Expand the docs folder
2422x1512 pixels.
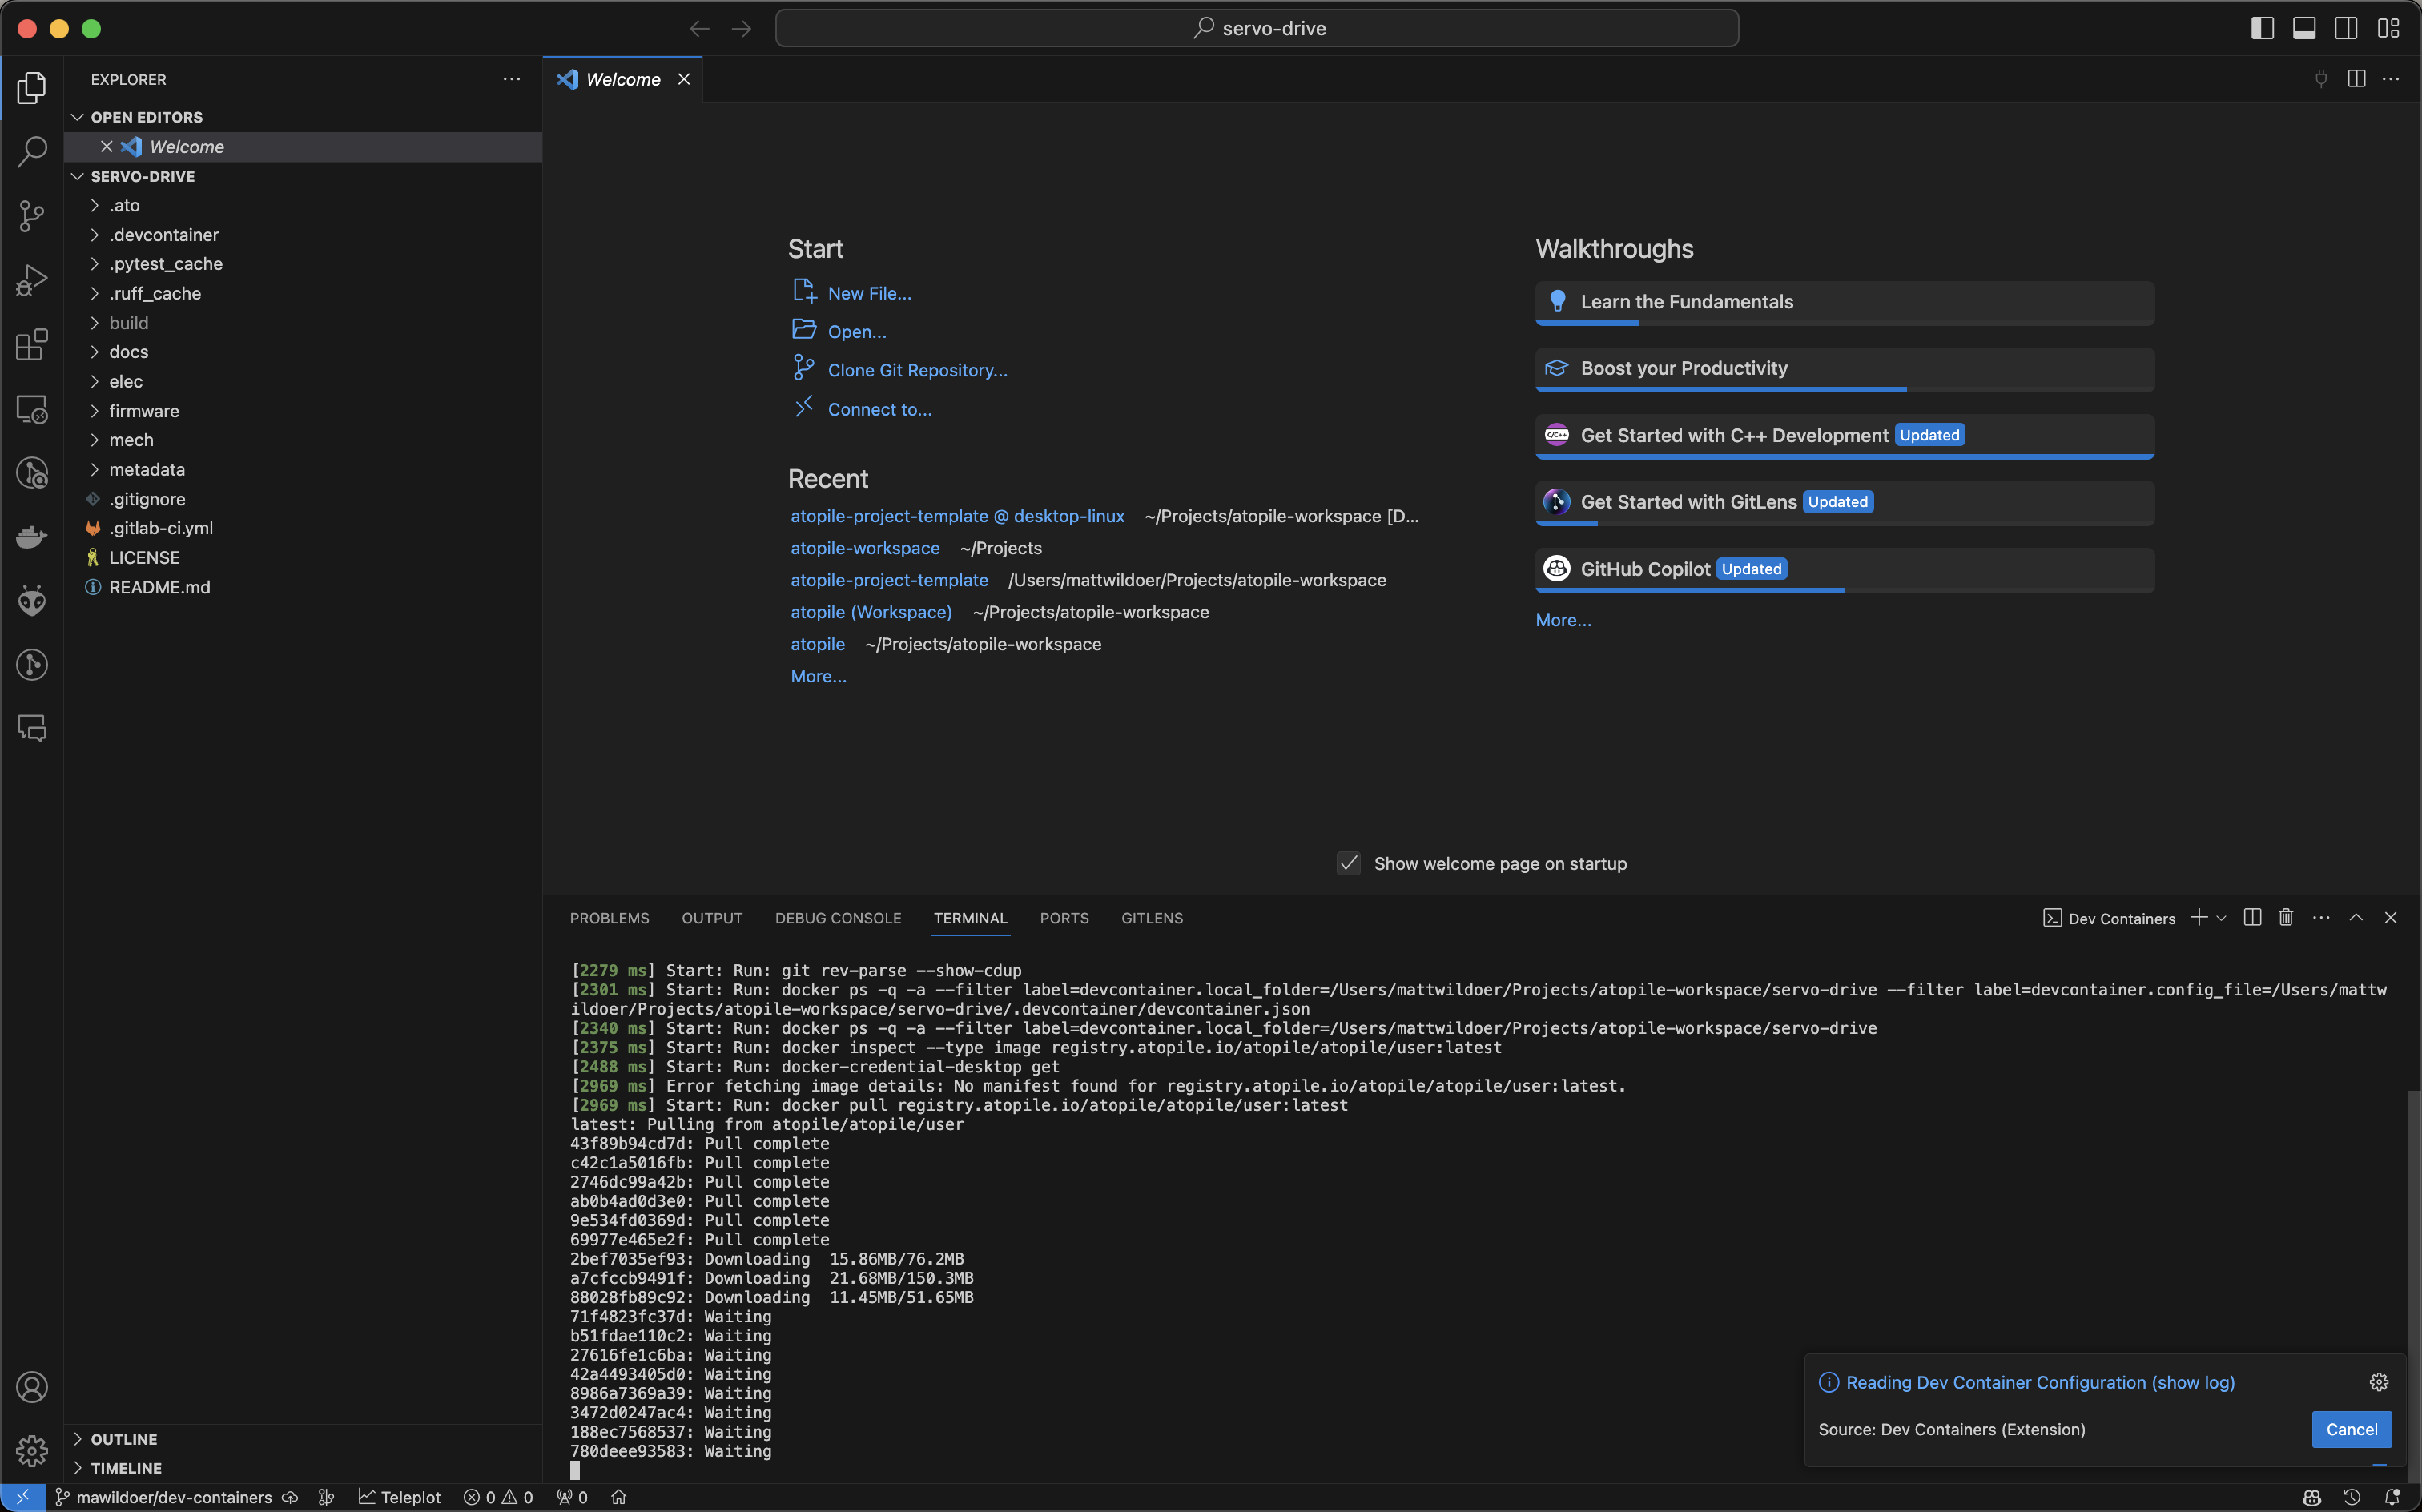point(303,352)
